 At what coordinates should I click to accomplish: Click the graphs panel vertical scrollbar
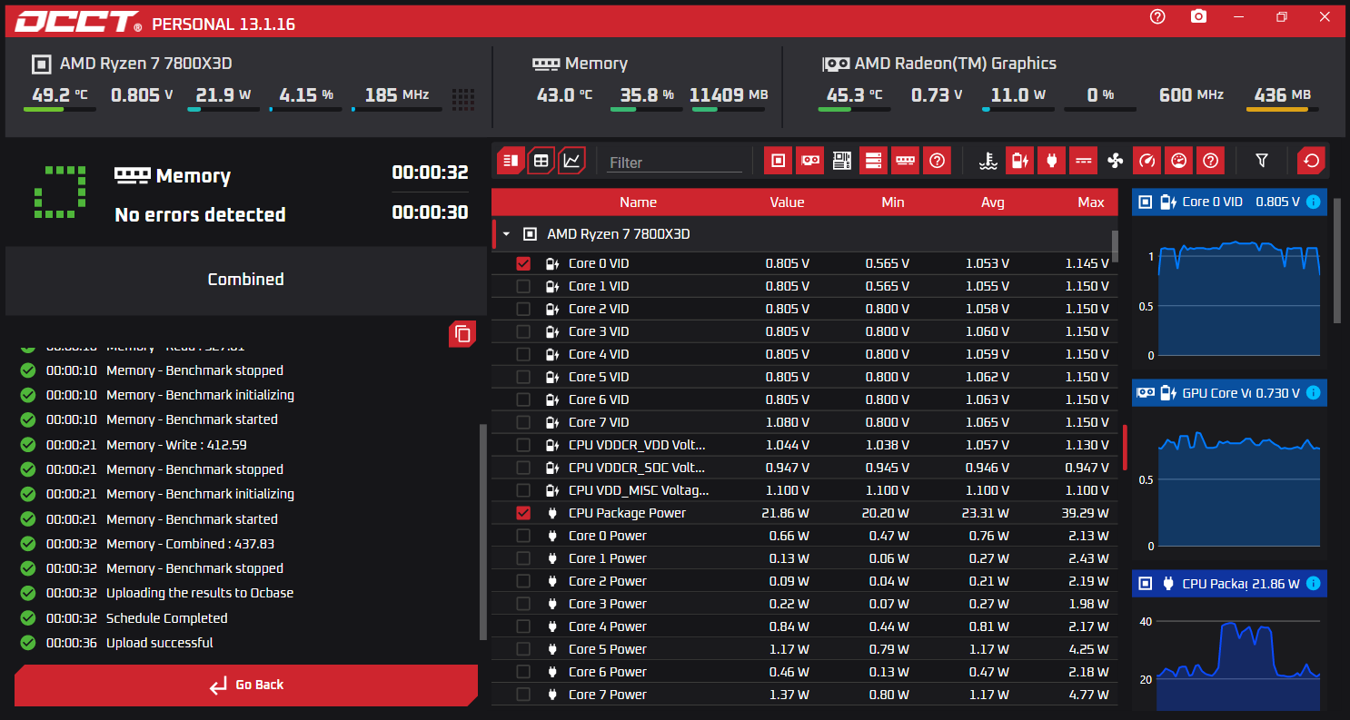coord(1336,259)
